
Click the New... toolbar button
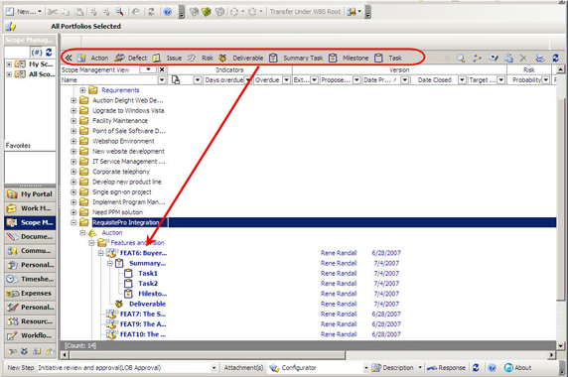click(x=23, y=12)
